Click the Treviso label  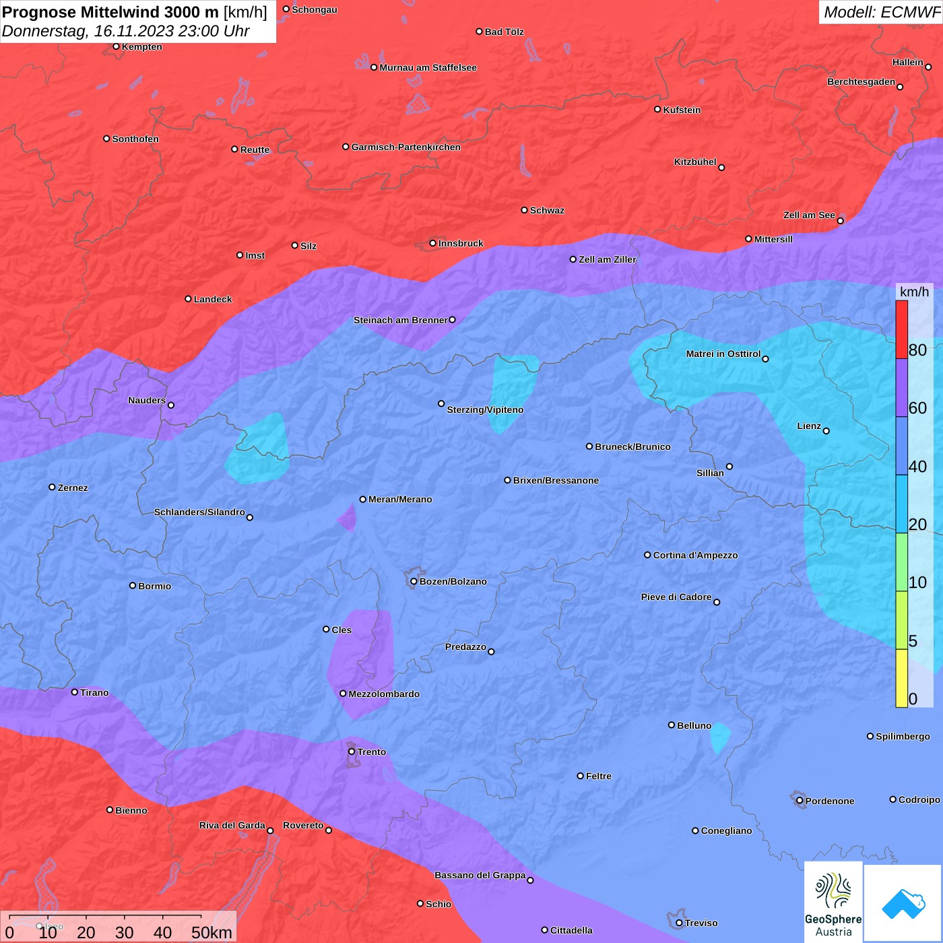(x=701, y=923)
